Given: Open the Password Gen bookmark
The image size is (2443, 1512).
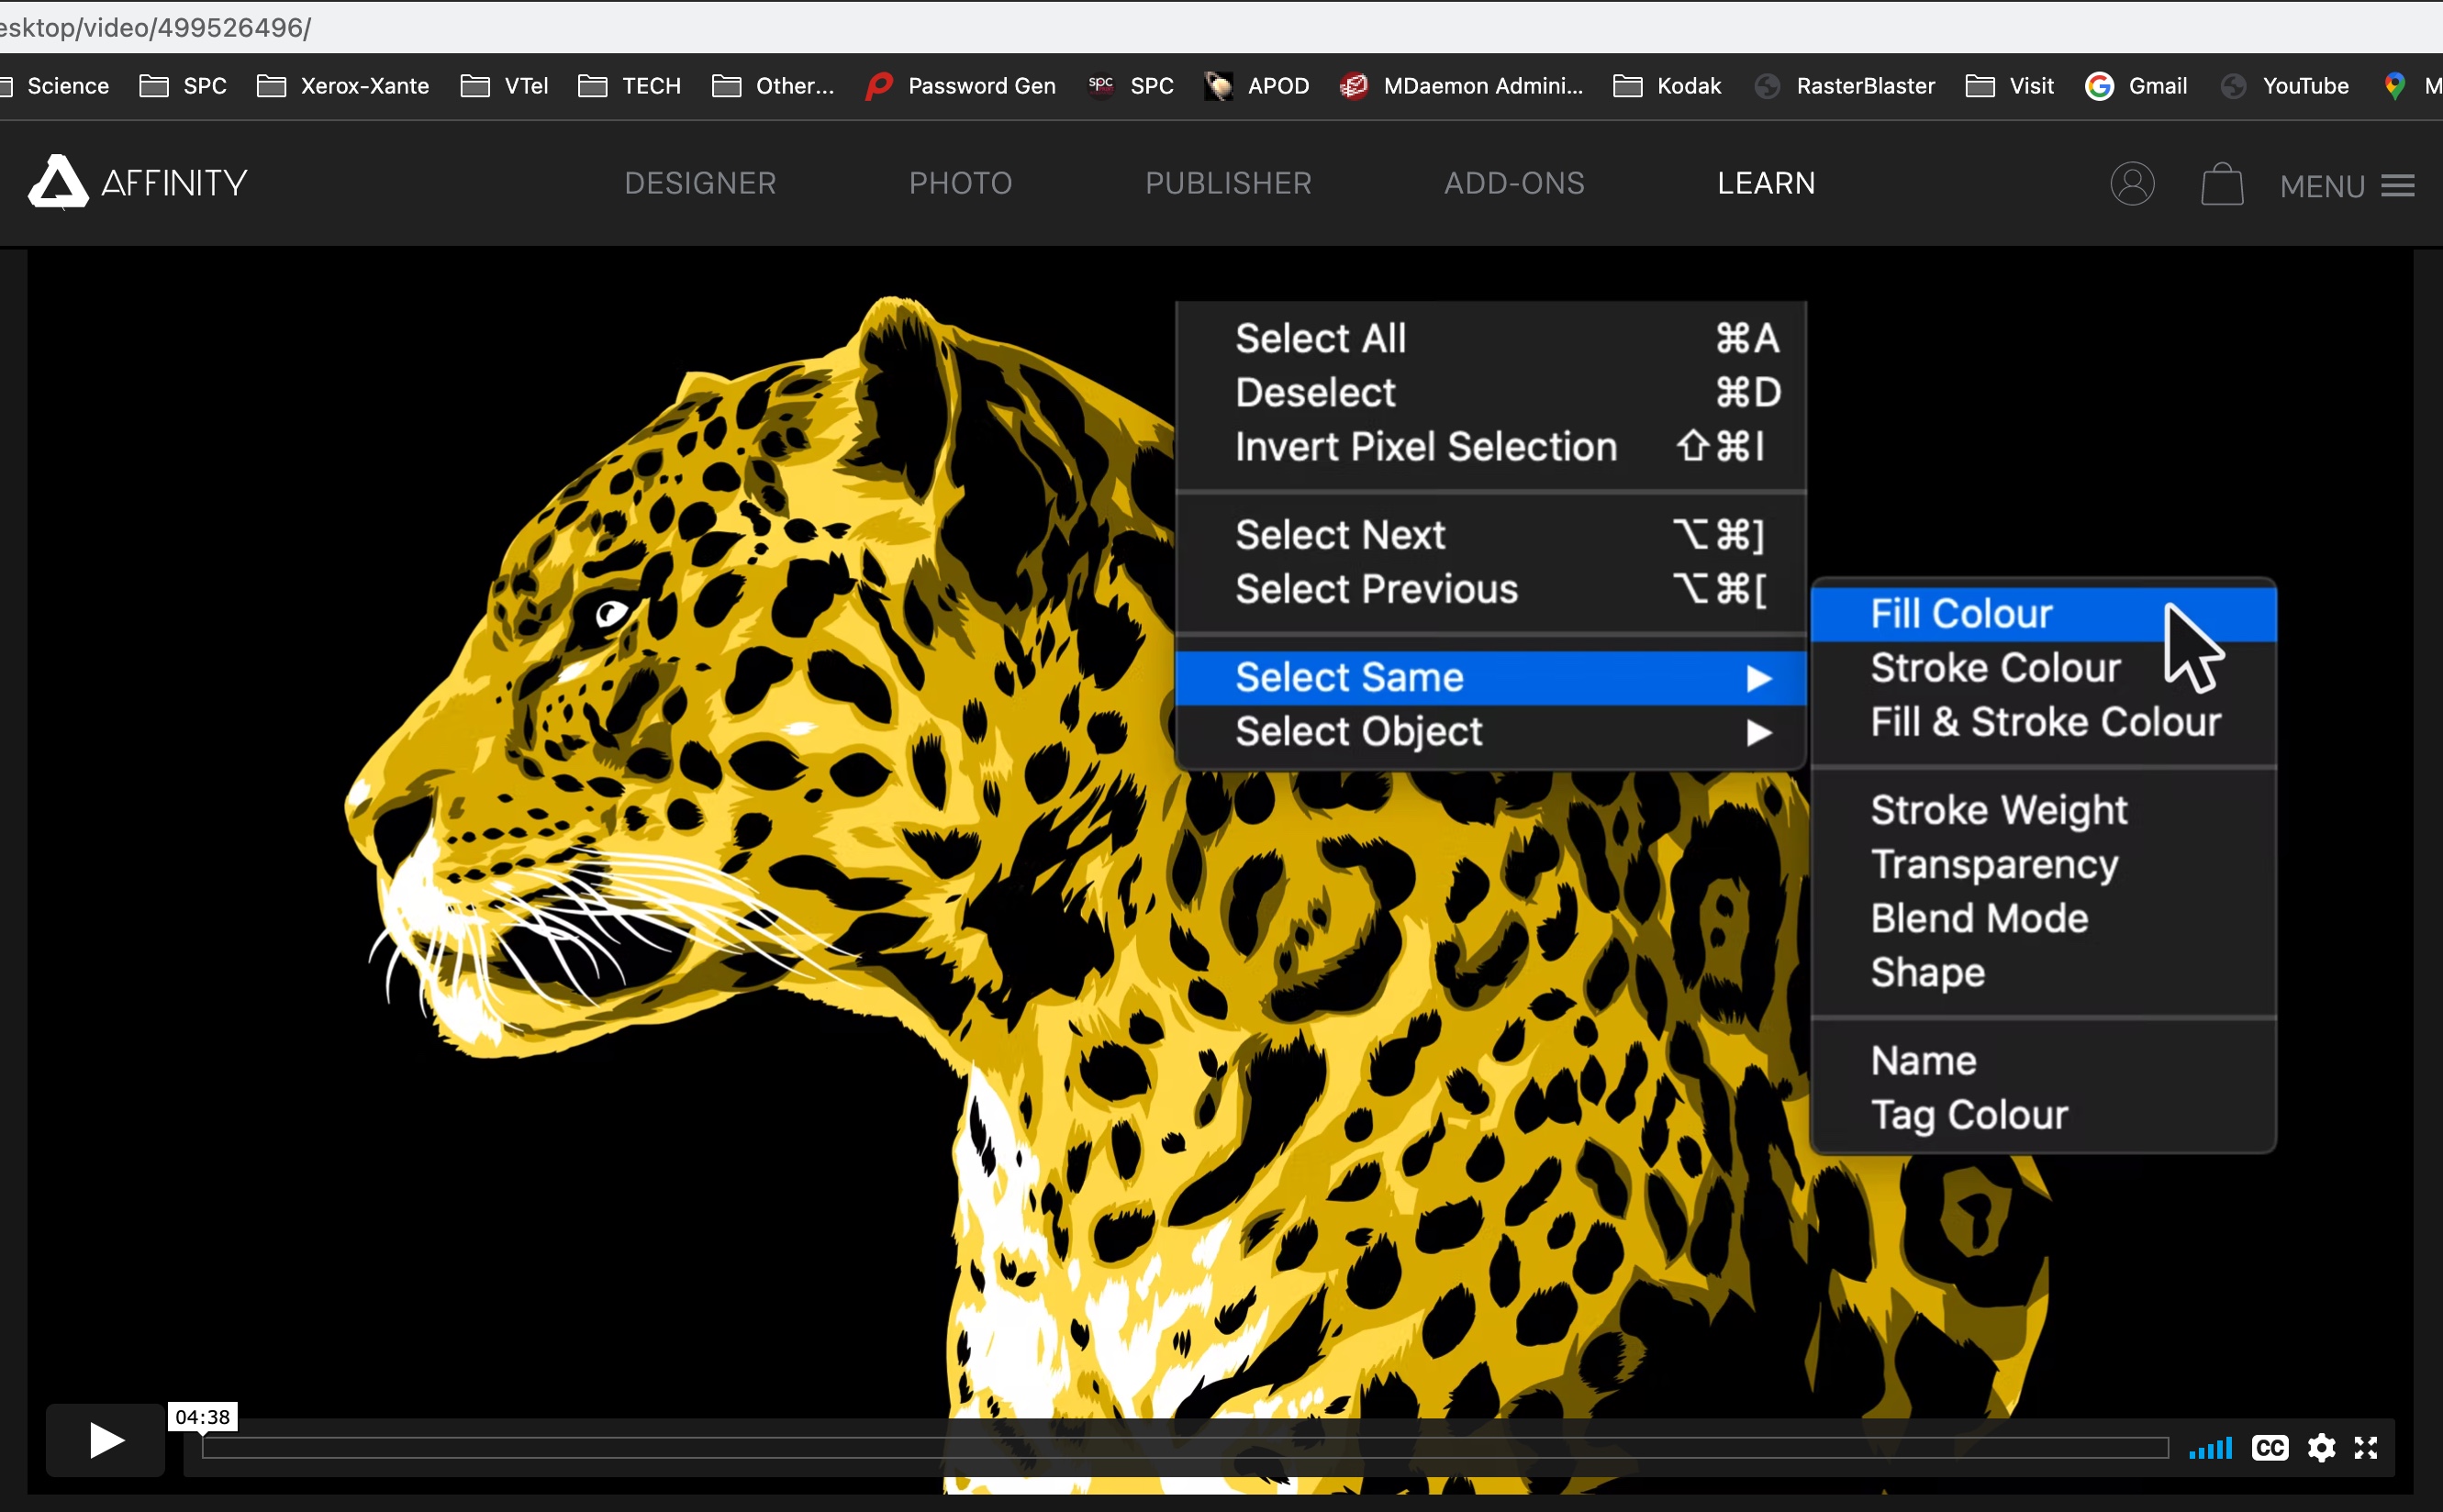Looking at the screenshot, I should [961, 86].
